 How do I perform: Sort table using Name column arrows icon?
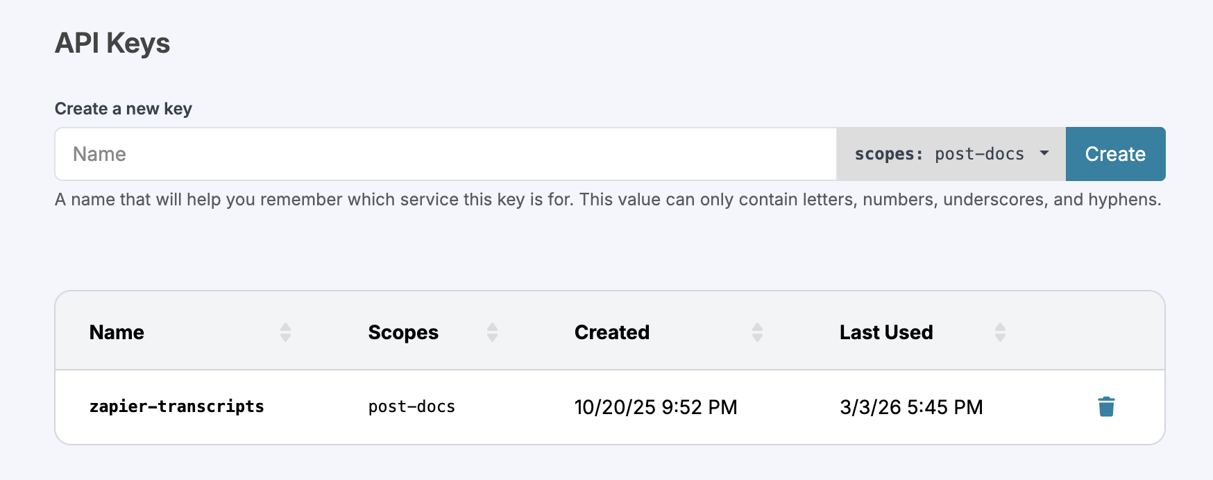pos(285,332)
